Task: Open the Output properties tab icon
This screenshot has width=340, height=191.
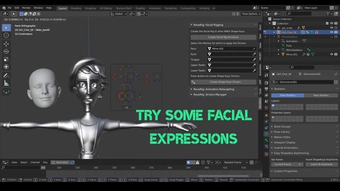Action: point(266,89)
